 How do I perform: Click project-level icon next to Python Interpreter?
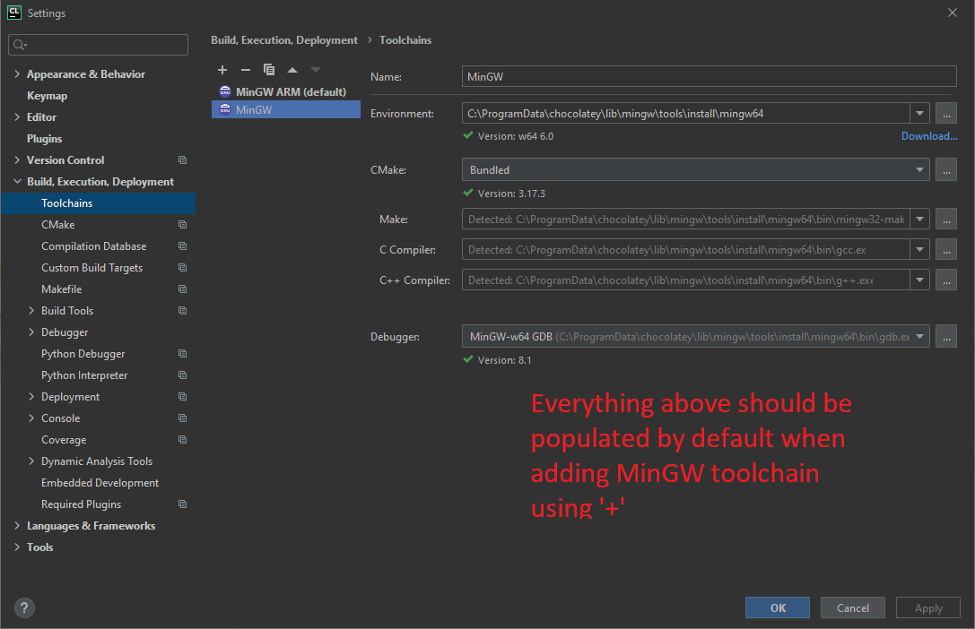183,375
